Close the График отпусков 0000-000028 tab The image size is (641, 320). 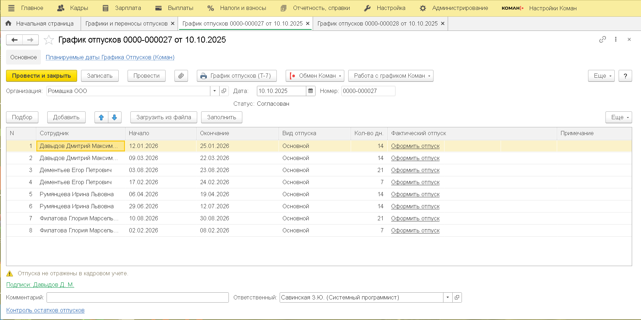click(443, 24)
